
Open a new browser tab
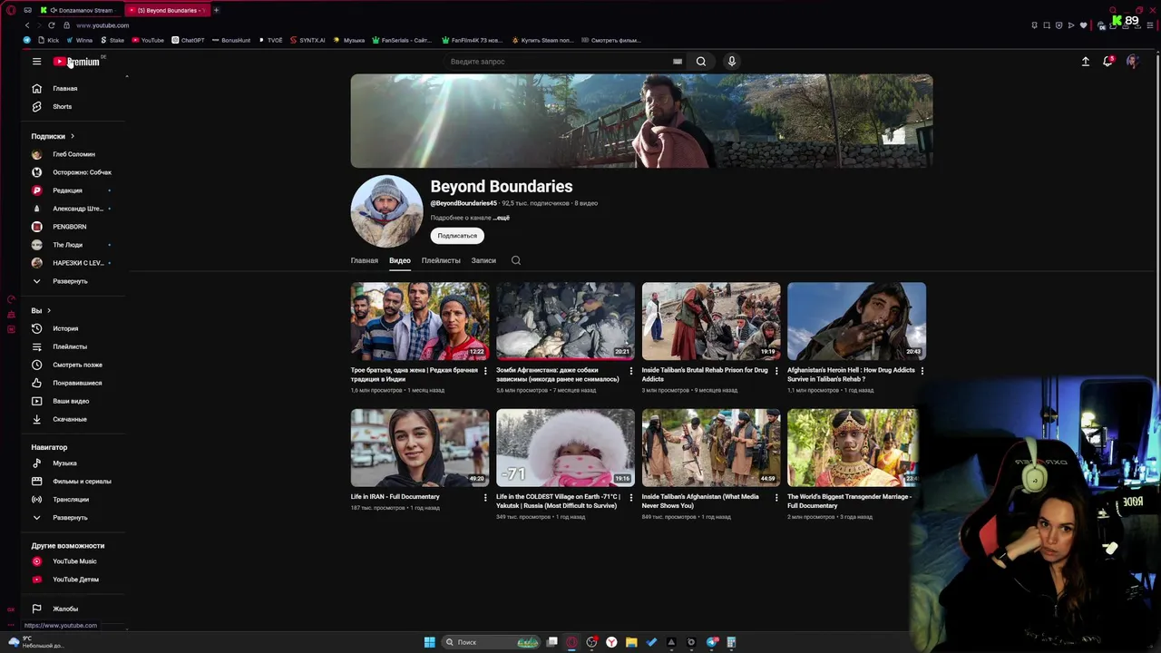pyautogui.click(x=216, y=10)
